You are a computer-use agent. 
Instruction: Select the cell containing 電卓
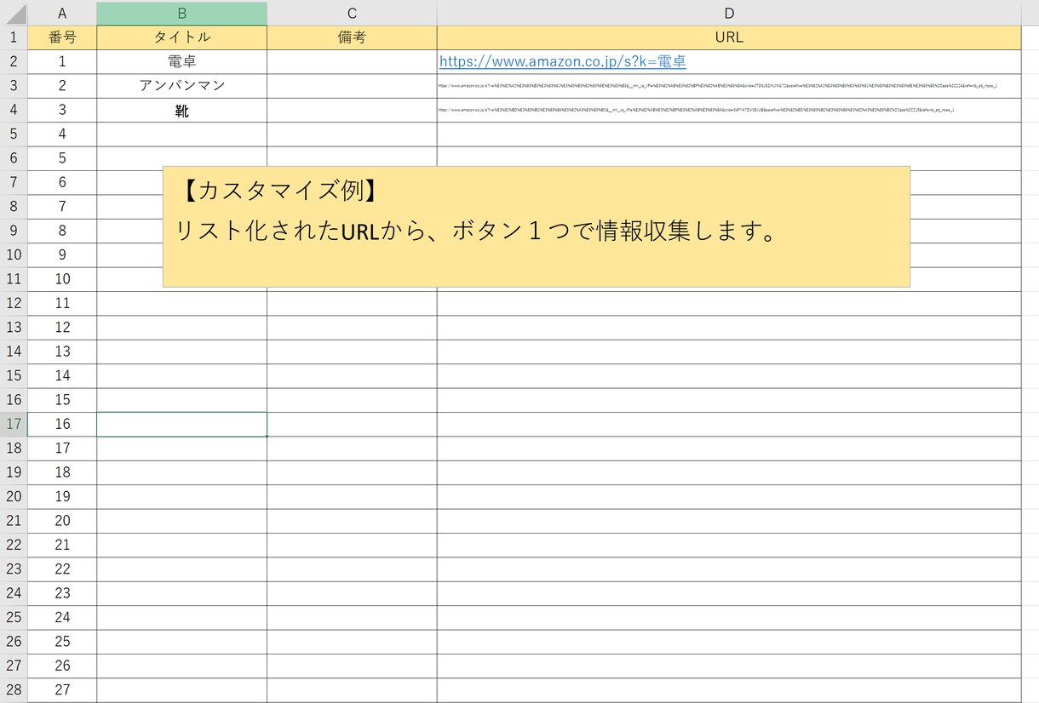click(181, 62)
